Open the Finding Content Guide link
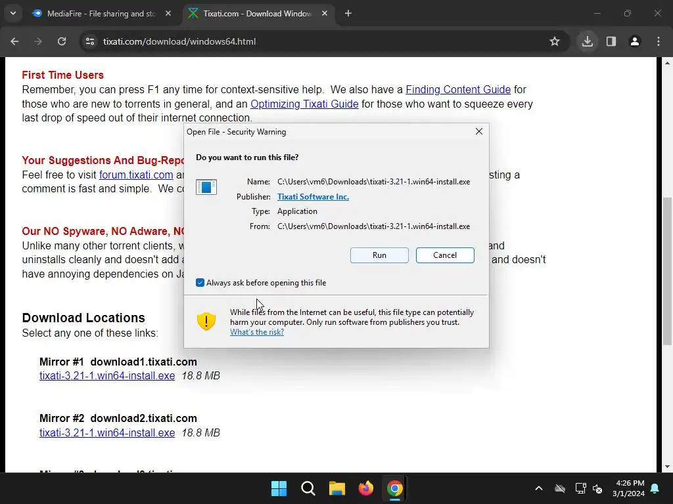The width and height of the screenshot is (673, 504). [x=458, y=89]
